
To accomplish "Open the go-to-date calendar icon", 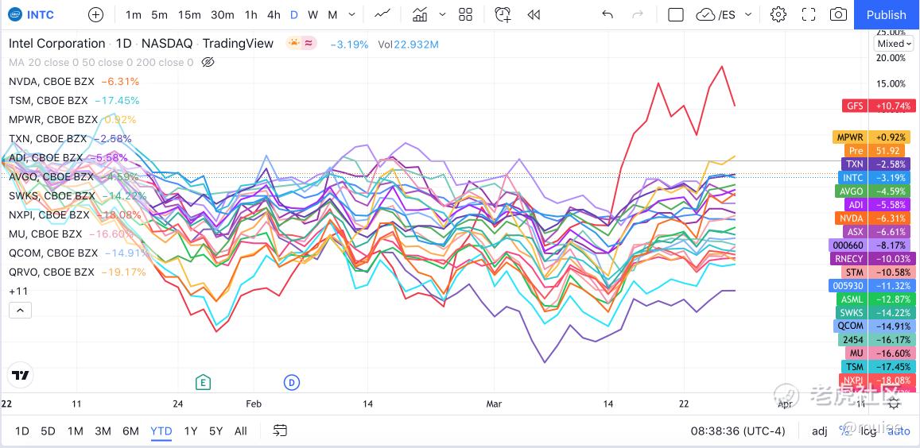I will (x=280, y=431).
